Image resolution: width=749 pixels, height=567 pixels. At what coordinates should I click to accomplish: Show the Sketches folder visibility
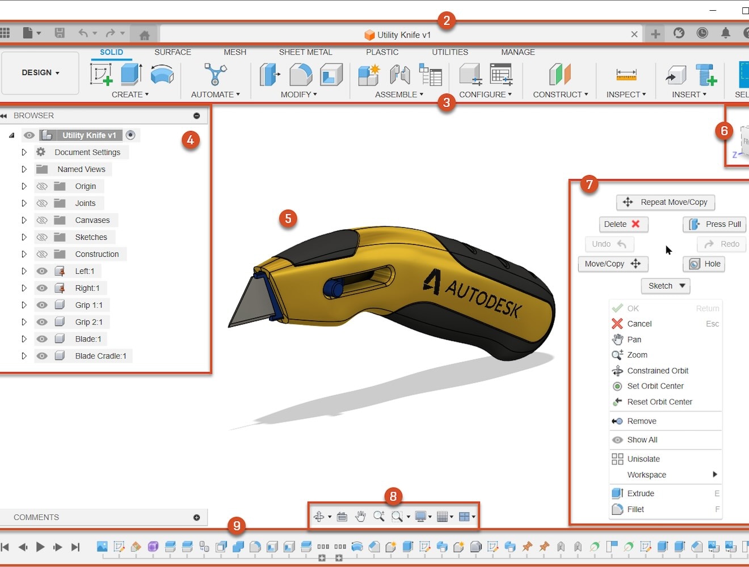(x=42, y=236)
